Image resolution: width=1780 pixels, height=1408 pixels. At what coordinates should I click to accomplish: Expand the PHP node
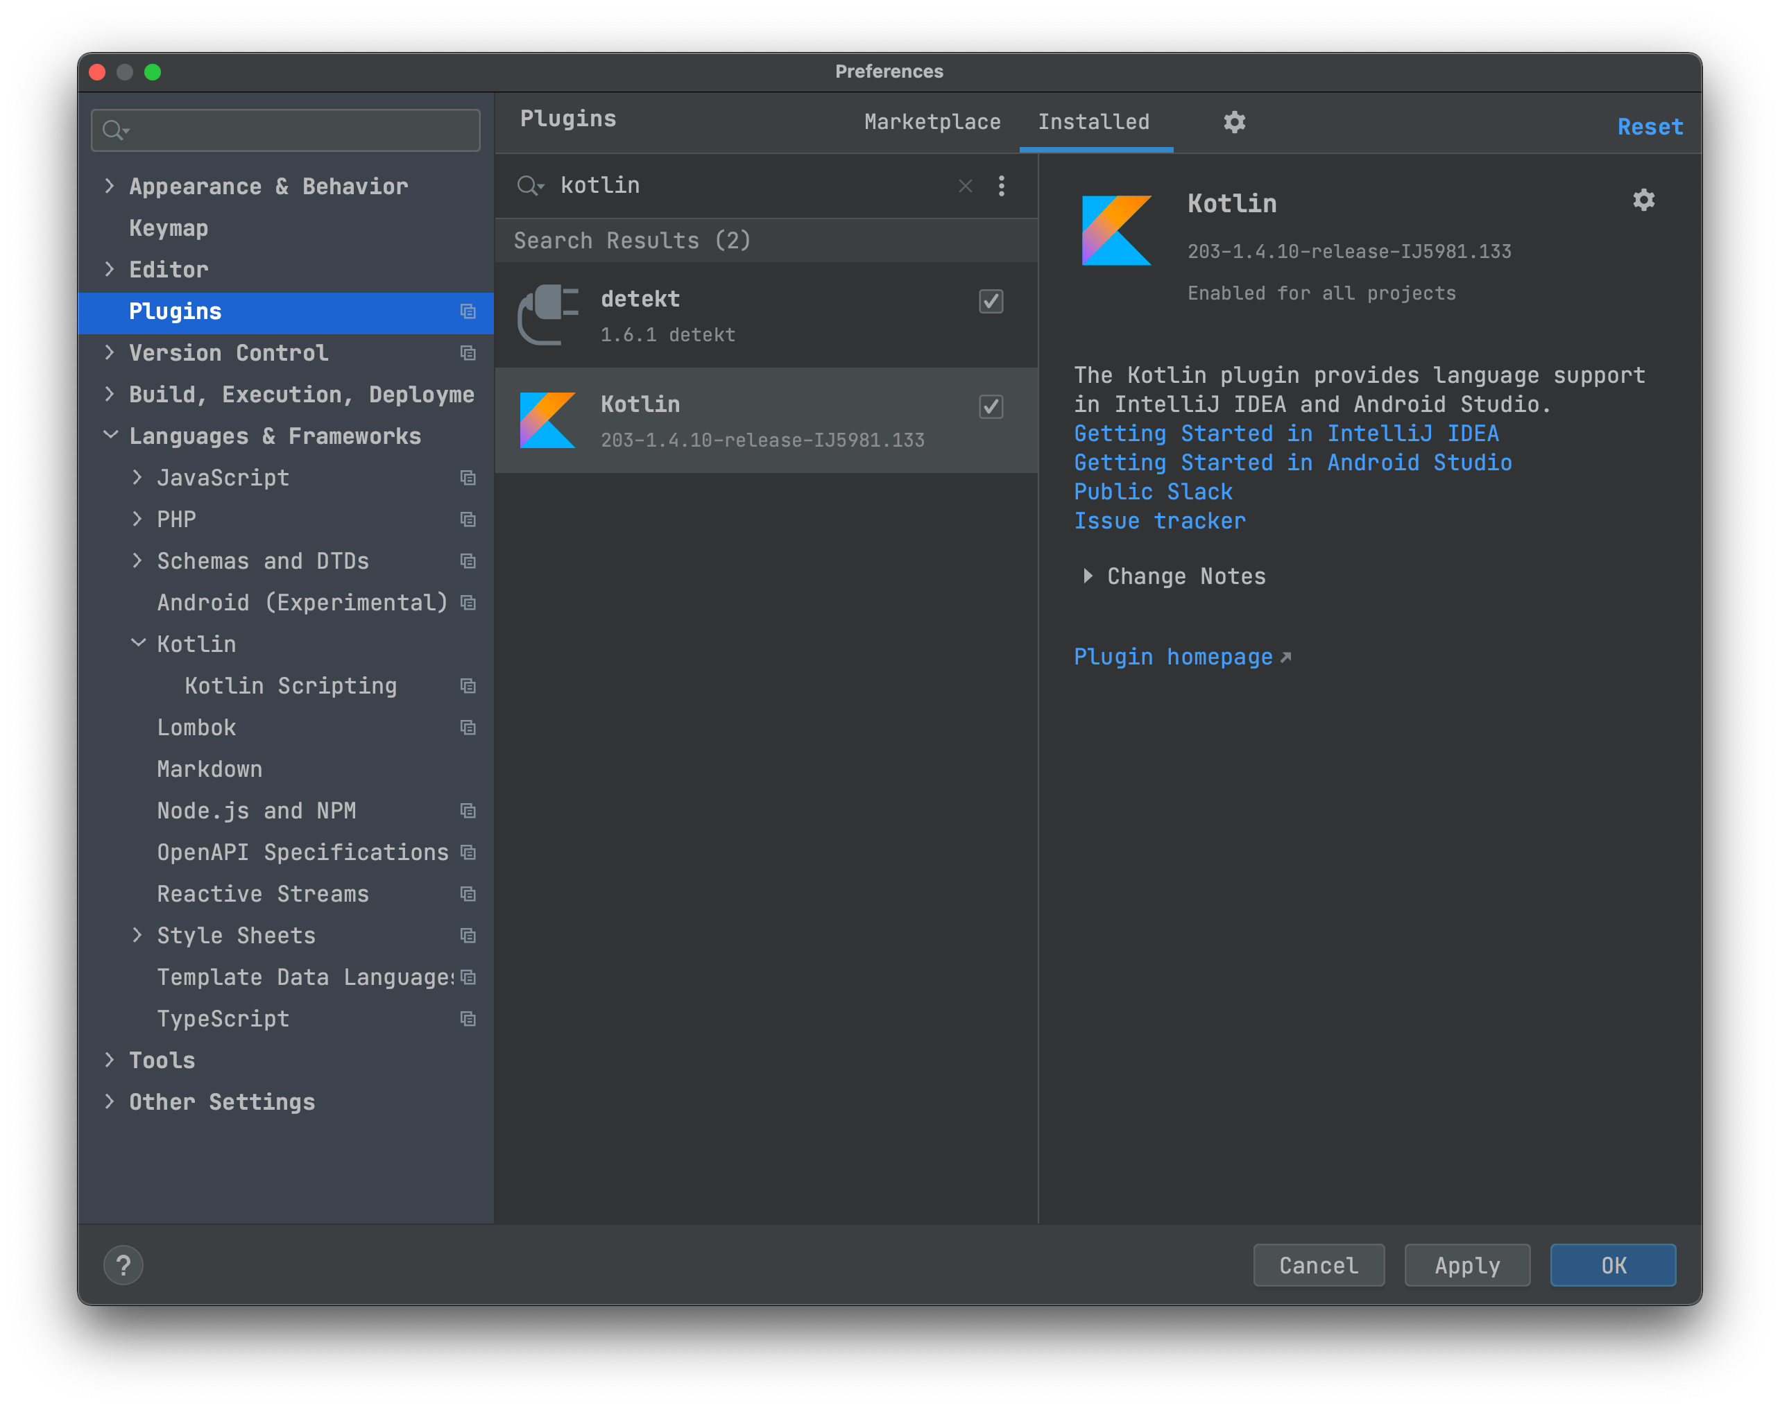click(x=137, y=520)
